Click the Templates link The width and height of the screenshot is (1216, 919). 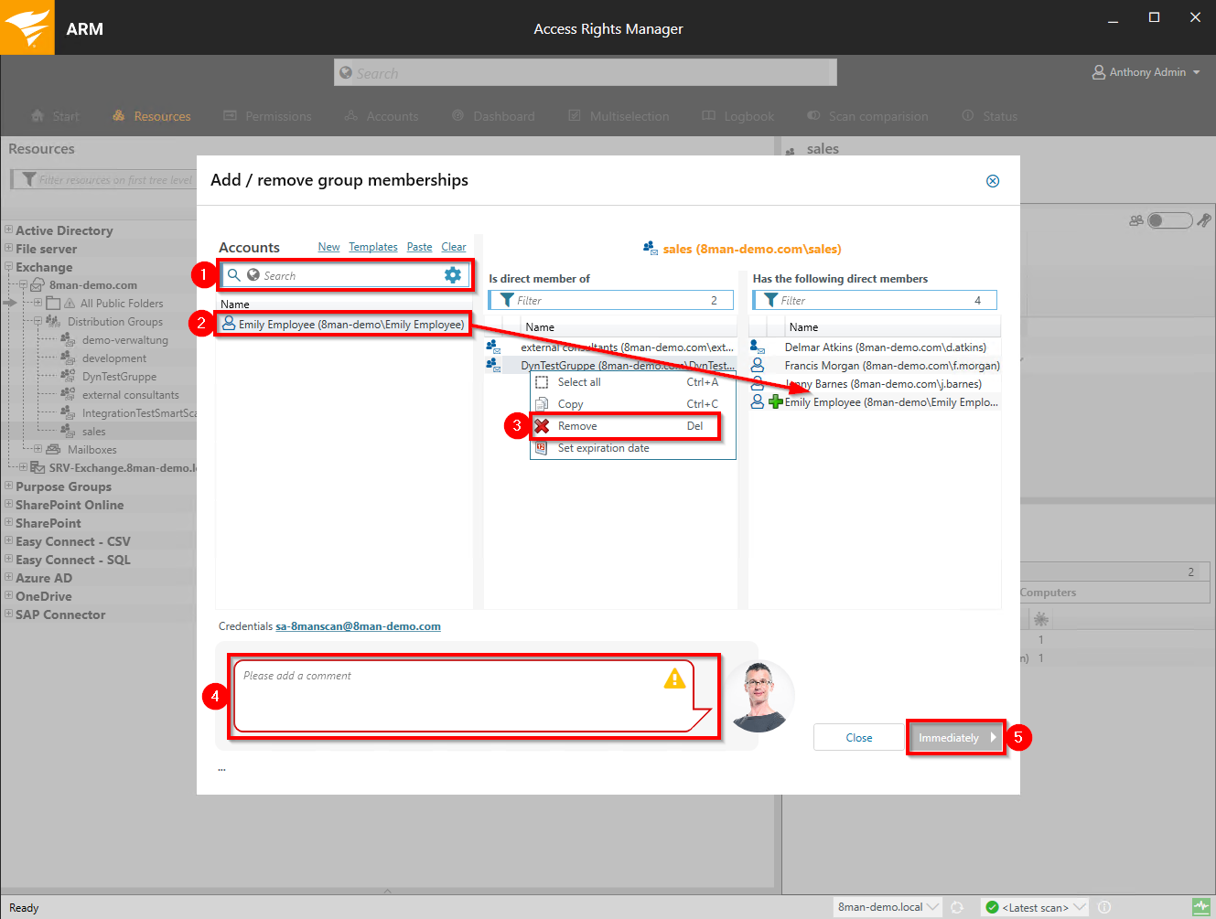(x=373, y=247)
